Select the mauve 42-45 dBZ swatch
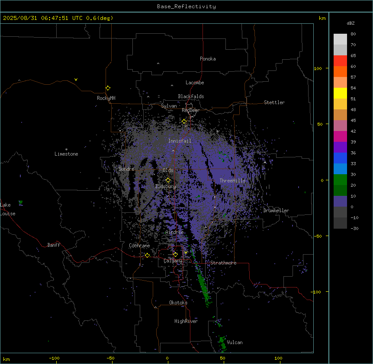The height and width of the screenshot is (364, 373). tap(340, 126)
